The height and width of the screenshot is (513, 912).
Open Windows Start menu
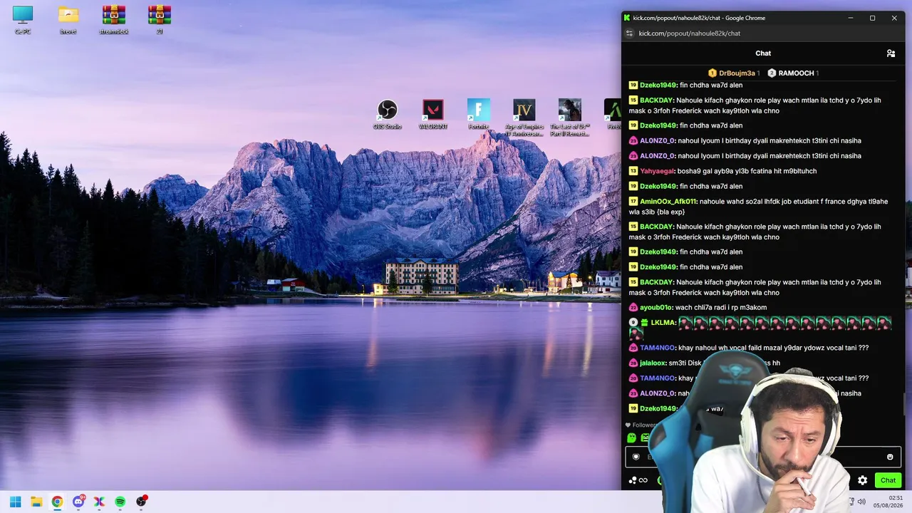[x=15, y=502]
